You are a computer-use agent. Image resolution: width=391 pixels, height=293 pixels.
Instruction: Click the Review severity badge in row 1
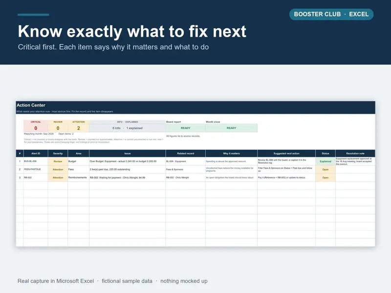[58, 161]
